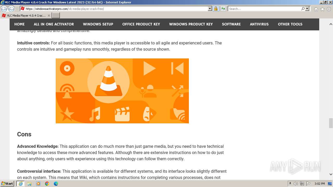Image resolution: width=333 pixels, height=187 pixels.
Task: Open File Explorer from the taskbar
Action: 29,184
